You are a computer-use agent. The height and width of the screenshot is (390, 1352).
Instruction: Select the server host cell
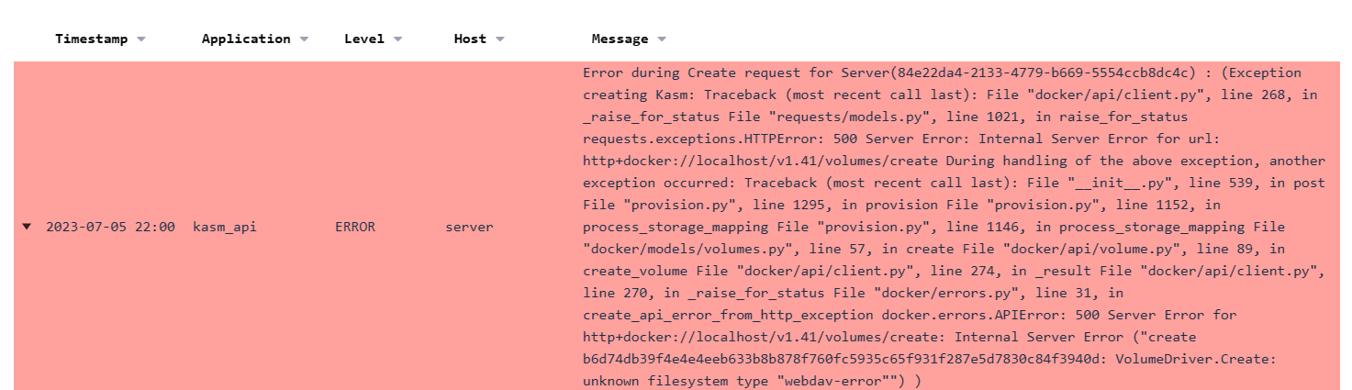pos(469,227)
